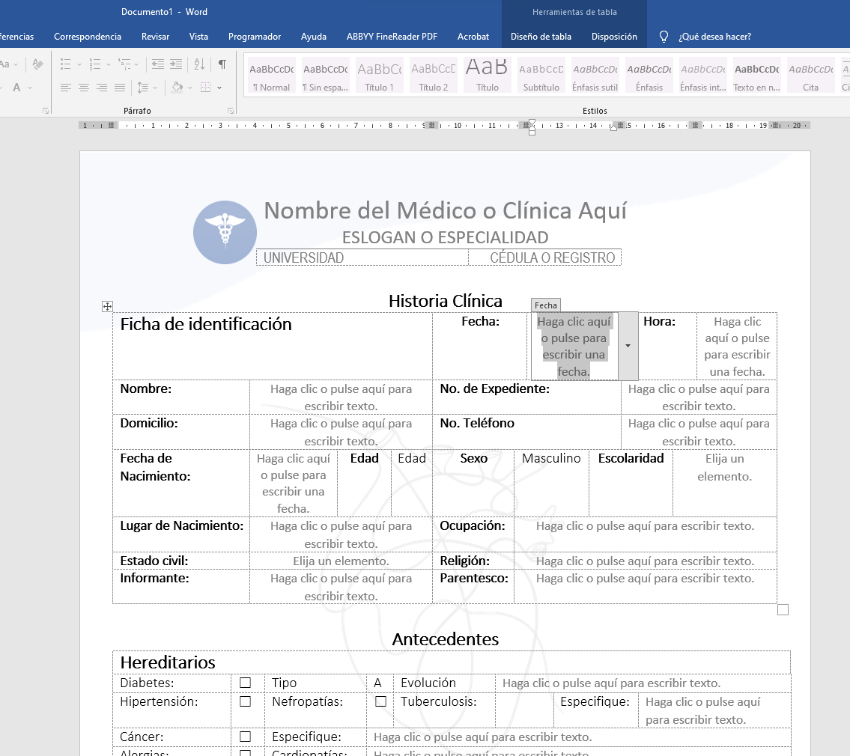Apply the Título 1 style
The image size is (850, 756).
(x=379, y=76)
